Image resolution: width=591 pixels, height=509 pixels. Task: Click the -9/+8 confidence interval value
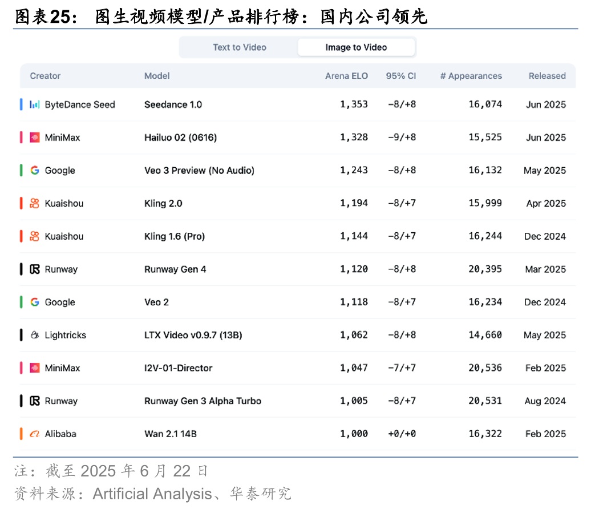[x=402, y=137]
